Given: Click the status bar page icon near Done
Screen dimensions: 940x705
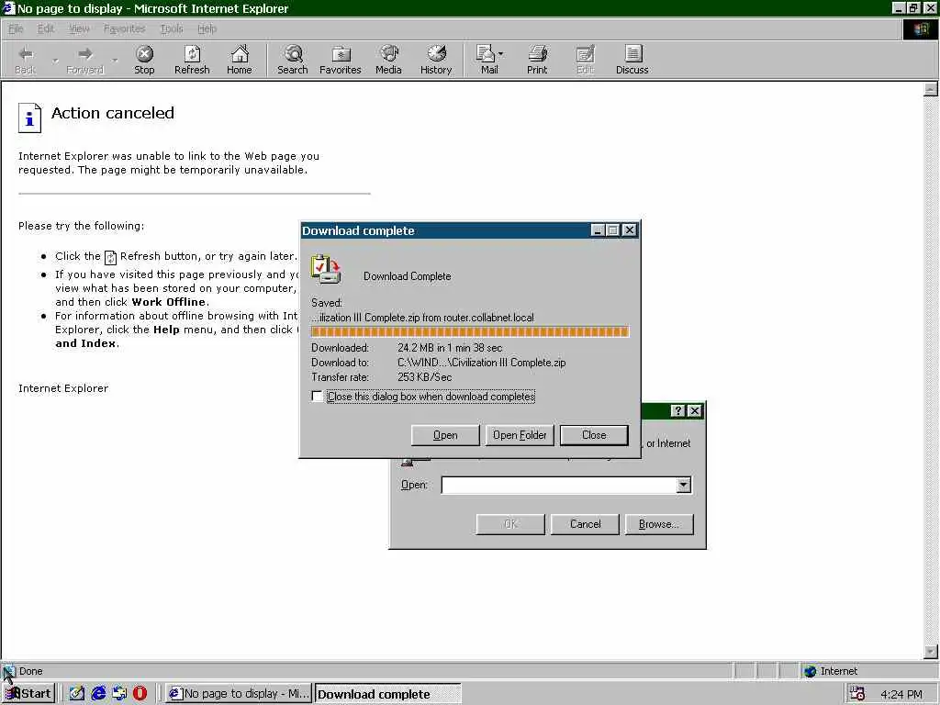Looking at the screenshot, I should tap(8, 671).
